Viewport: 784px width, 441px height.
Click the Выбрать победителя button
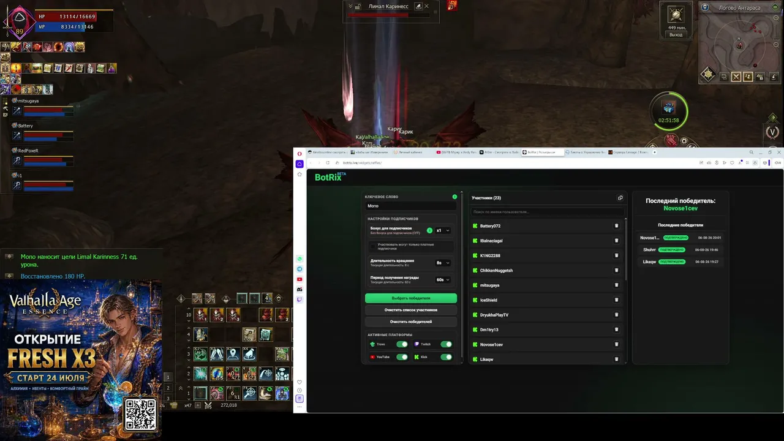click(x=411, y=298)
